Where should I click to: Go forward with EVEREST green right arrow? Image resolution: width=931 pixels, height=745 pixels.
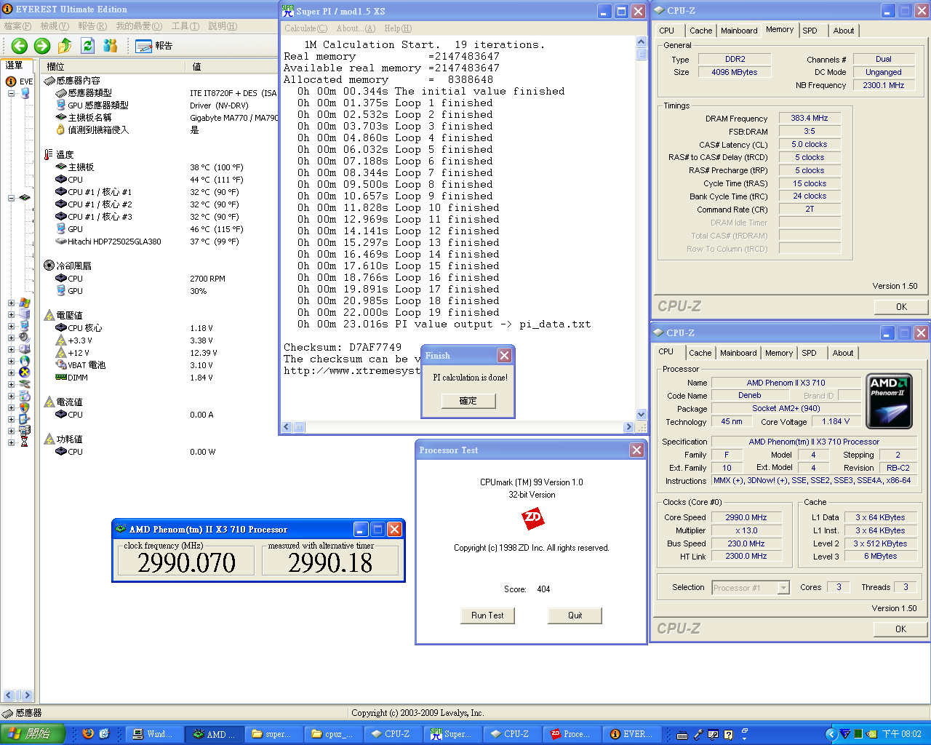coord(42,46)
